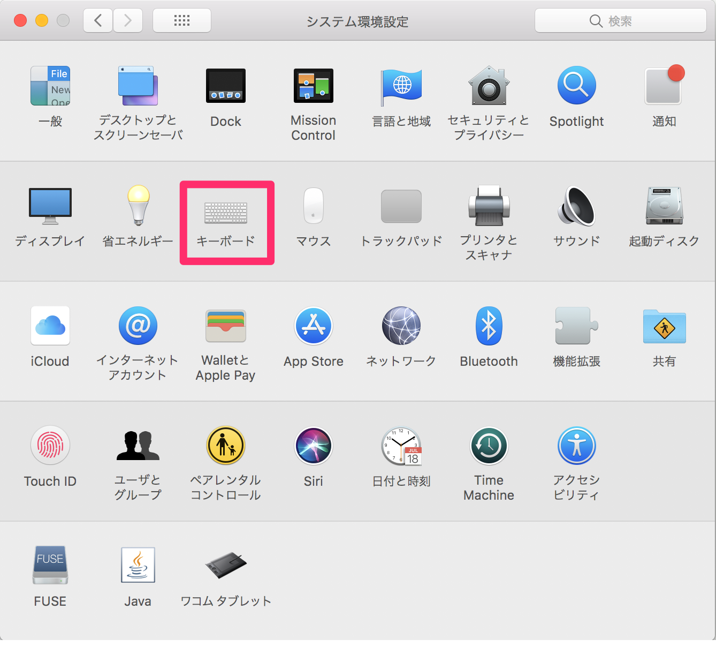The width and height of the screenshot is (716, 662).
Task: Open ユーザとグループ preferences
Action: (x=138, y=446)
